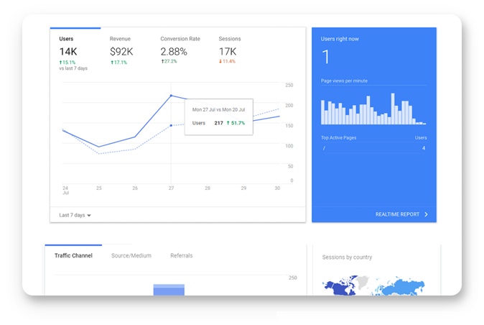This screenshot has height=325, width=484.
Task: Click the top active page row "/"
Action: pyautogui.click(x=373, y=148)
